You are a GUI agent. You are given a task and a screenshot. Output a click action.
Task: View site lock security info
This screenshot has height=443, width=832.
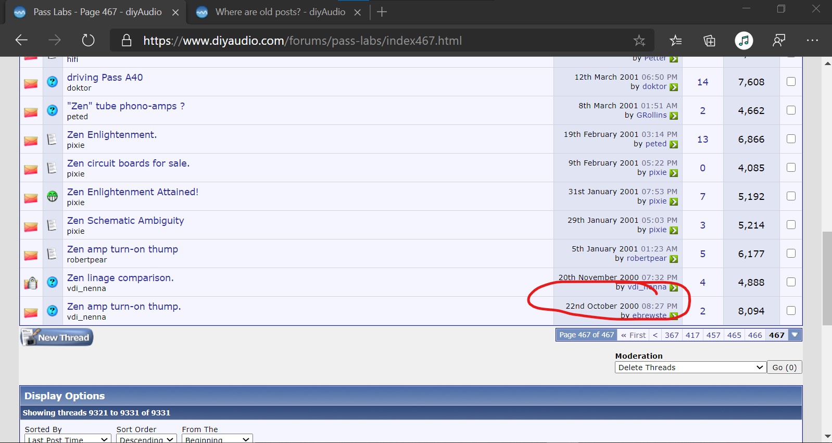click(127, 41)
